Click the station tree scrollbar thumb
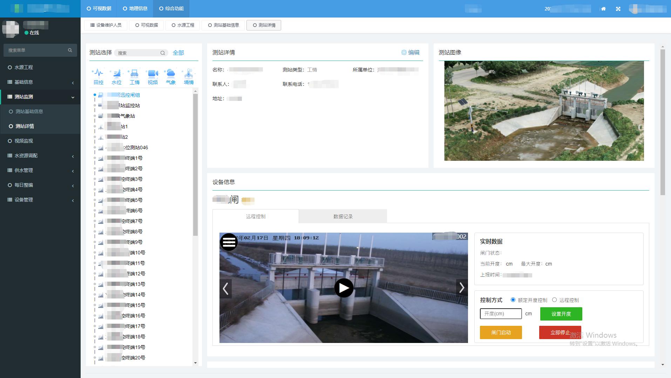The width and height of the screenshot is (671, 378). point(195,165)
